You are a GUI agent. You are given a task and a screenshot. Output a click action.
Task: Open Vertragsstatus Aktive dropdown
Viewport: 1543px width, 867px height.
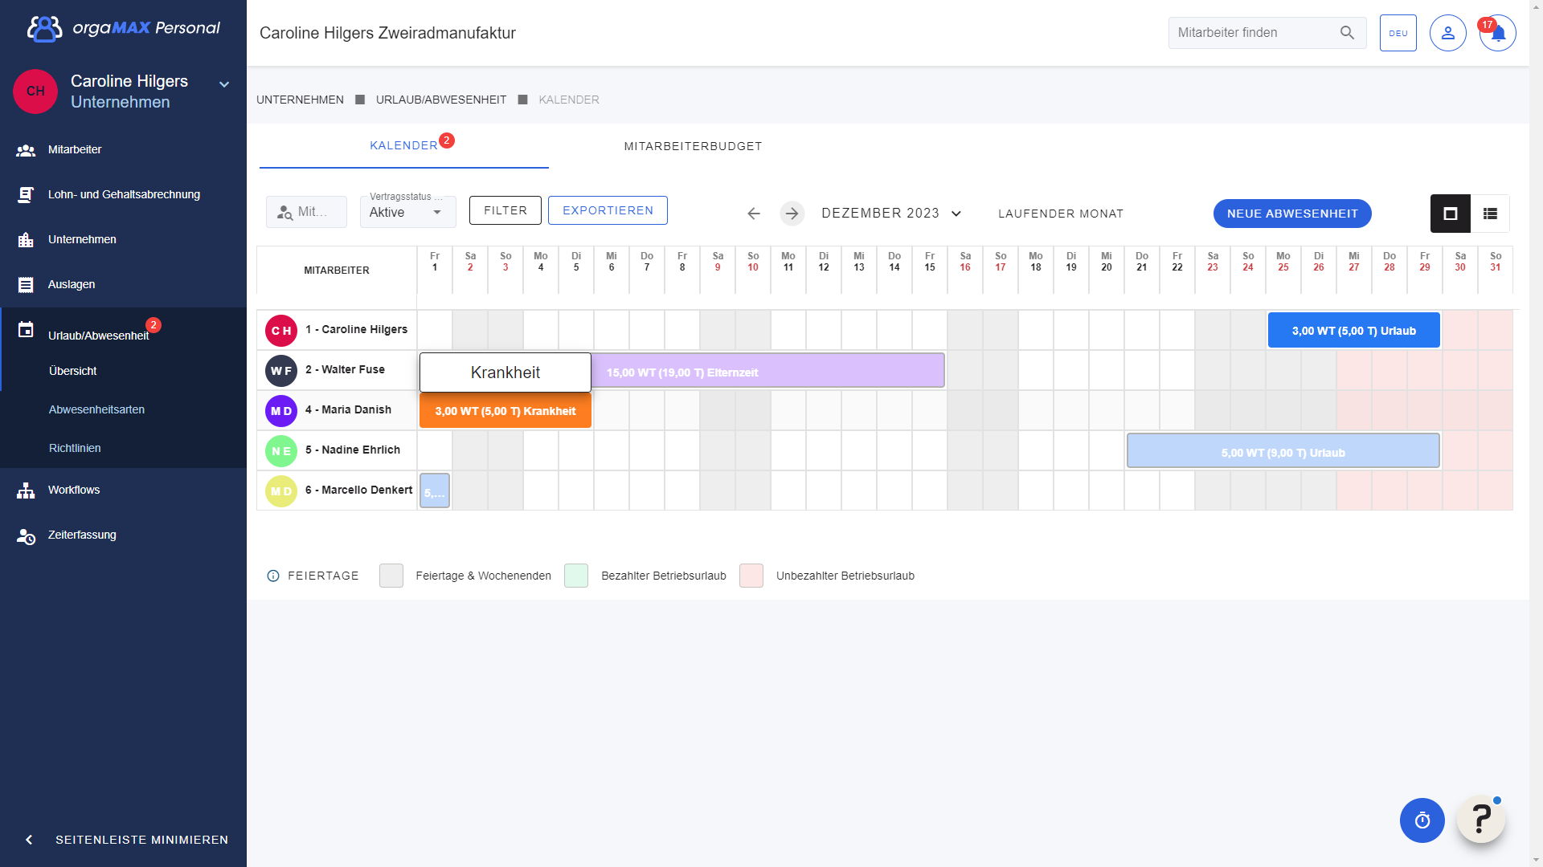coord(407,212)
